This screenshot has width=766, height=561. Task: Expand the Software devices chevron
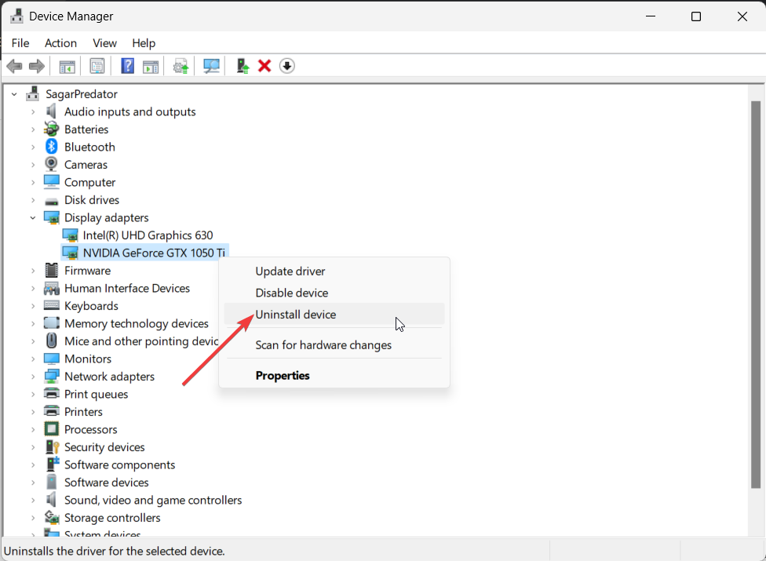pyautogui.click(x=33, y=483)
